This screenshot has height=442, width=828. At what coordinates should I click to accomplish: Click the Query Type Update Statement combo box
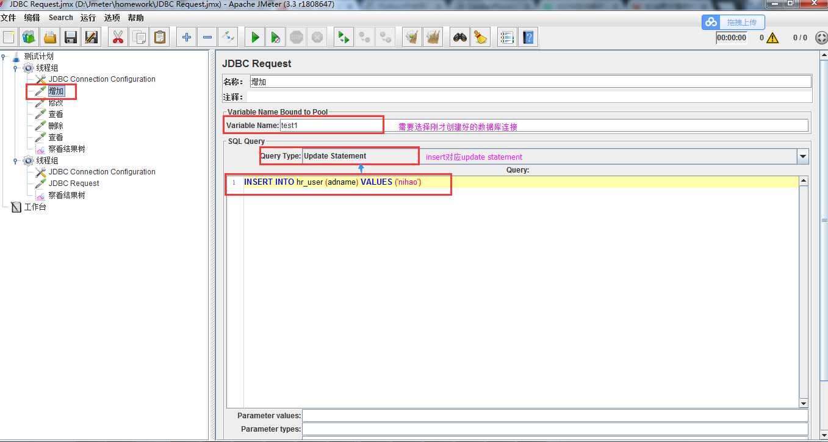point(555,157)
